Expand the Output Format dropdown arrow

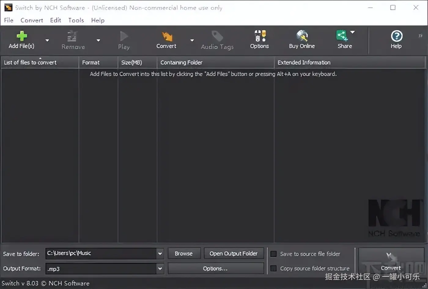click(160, 269)
